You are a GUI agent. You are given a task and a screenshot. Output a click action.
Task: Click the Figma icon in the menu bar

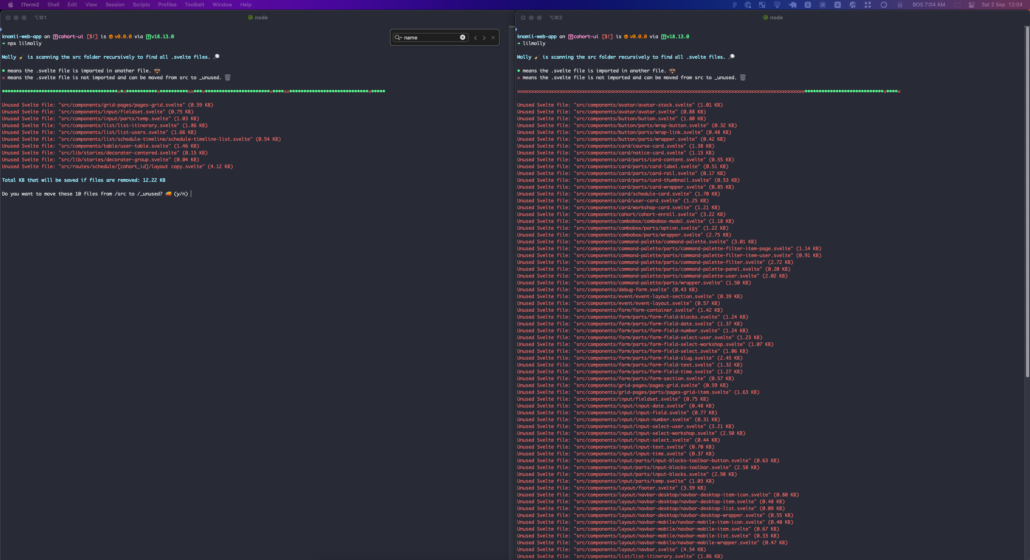coord(735,5)
